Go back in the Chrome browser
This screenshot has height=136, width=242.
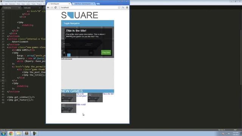(48, 8)
